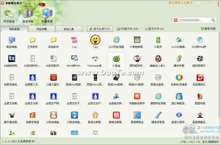Open the 创管安装后 document
221x145 pixels.
tap(12, 80)
